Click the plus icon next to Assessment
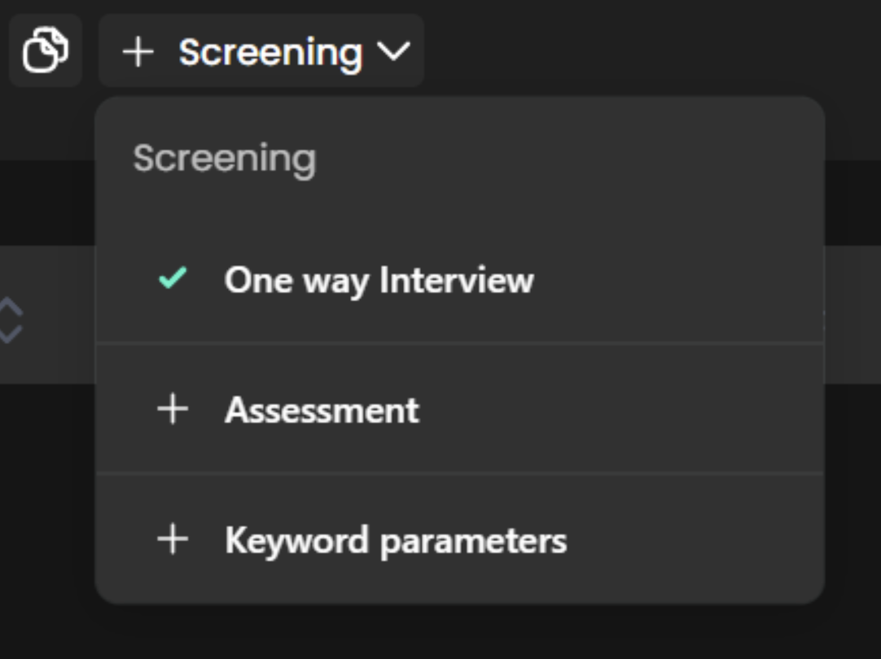Screen dimensions: 881x659 pyautogui.click(x=173, y=409)
